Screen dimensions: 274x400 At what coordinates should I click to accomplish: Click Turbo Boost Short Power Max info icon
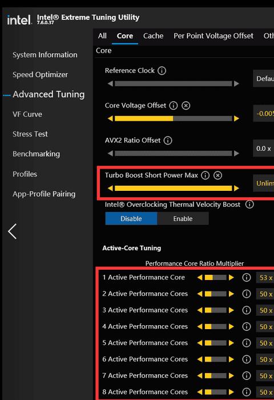point(205,175)
